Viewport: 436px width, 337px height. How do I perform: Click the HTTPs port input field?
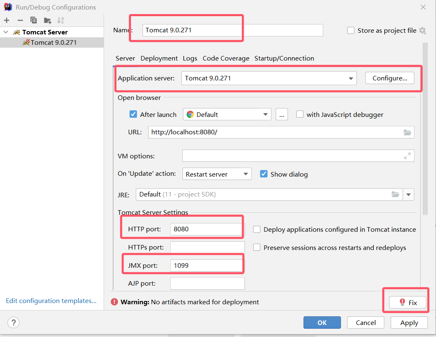(208, 247)
